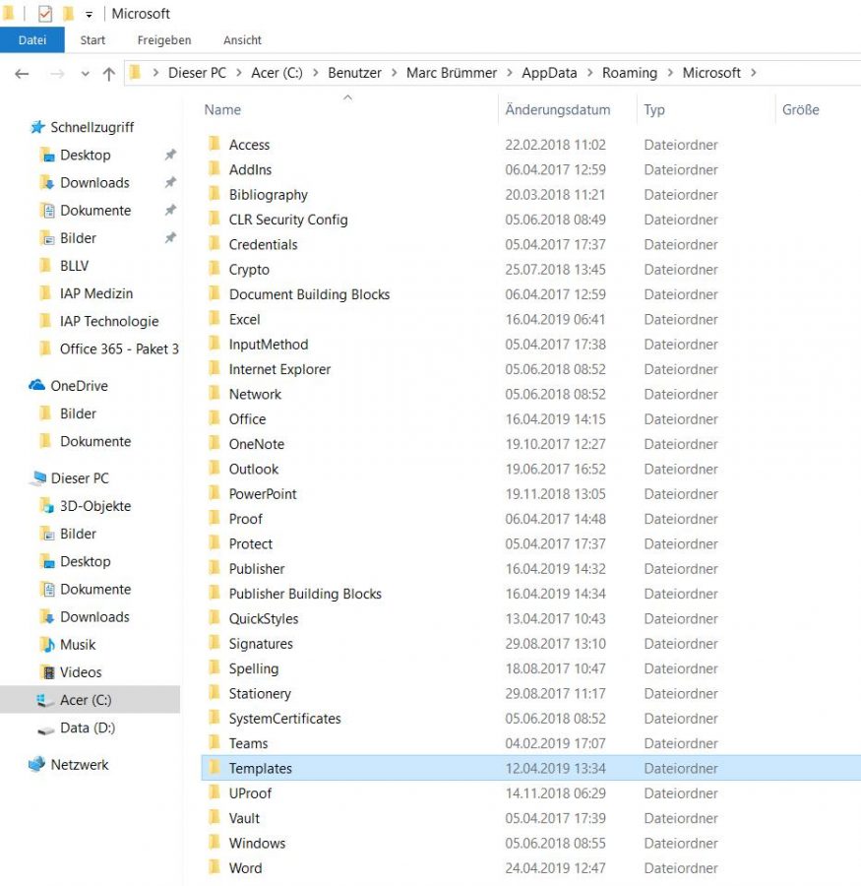Open Benutzer from the address bar breadcrumb
Image resolution: width=861 pixels, height=886 pixels.
tap(354, 72)
